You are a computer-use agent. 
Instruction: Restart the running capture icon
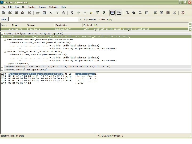point(29,13)
